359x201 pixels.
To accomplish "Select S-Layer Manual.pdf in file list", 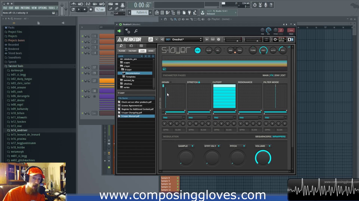I will coord(136,116).
